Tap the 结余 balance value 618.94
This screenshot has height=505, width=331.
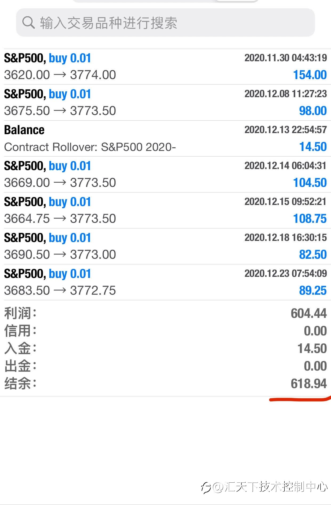point(309,384)
